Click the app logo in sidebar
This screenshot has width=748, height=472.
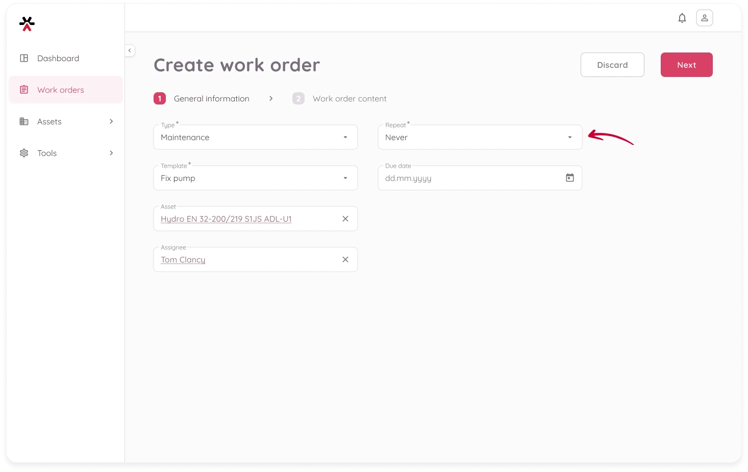pos(27,23)
